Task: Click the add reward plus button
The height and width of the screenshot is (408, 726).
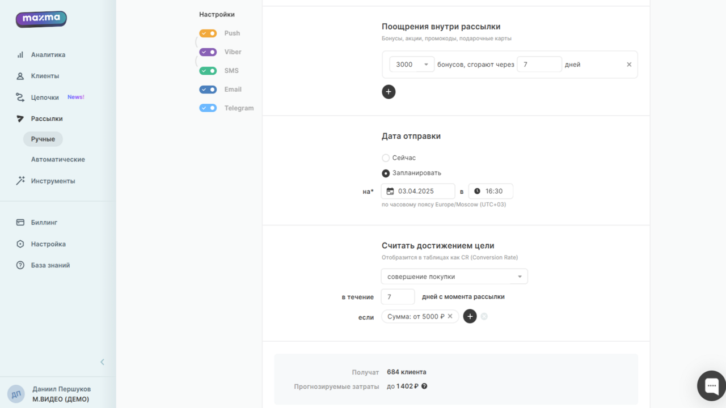Action: click(x=389, y=92)
